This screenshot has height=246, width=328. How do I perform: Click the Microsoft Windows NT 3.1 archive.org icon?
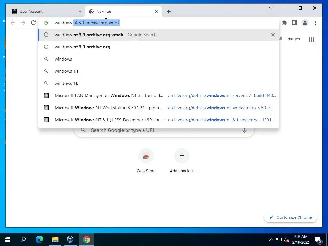(x=46, y=120)
